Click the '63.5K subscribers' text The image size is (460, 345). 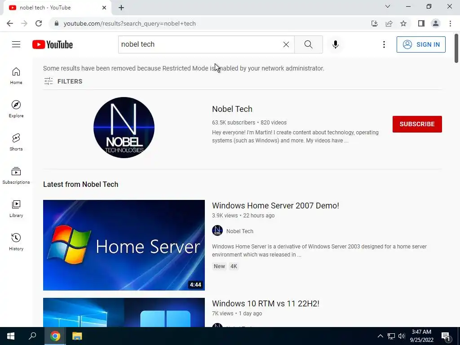click(234, 122)
